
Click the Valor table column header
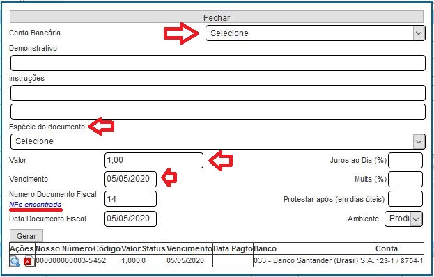pos(131,248)
